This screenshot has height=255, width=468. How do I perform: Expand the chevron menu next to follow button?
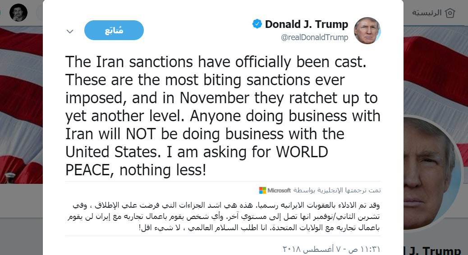pyautogui.click(x=69, y=32)
